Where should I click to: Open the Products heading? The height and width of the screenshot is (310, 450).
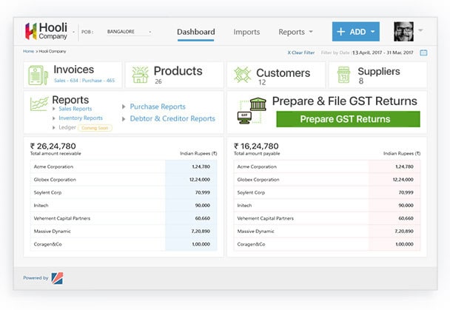coord(178,71)
